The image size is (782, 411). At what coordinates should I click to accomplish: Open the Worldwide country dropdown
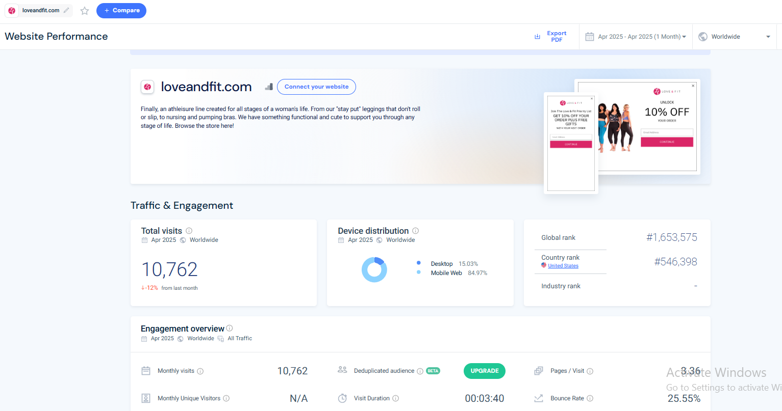[x=735, y=37]
